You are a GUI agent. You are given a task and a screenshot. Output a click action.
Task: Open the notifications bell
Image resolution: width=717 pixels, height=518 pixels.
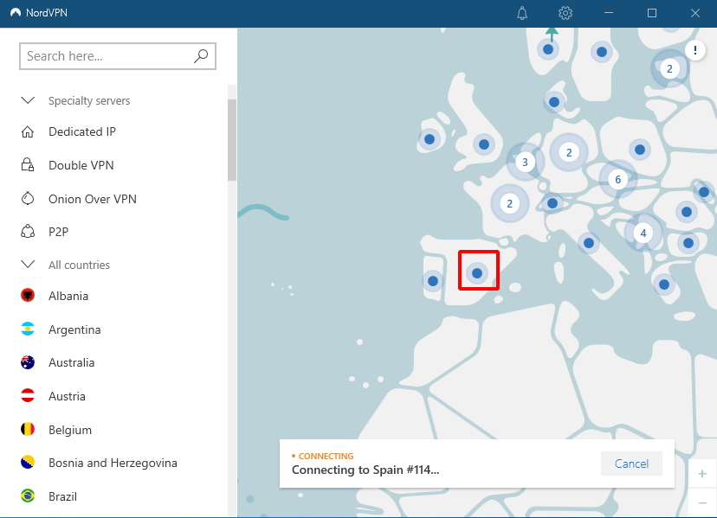point(522,13)
